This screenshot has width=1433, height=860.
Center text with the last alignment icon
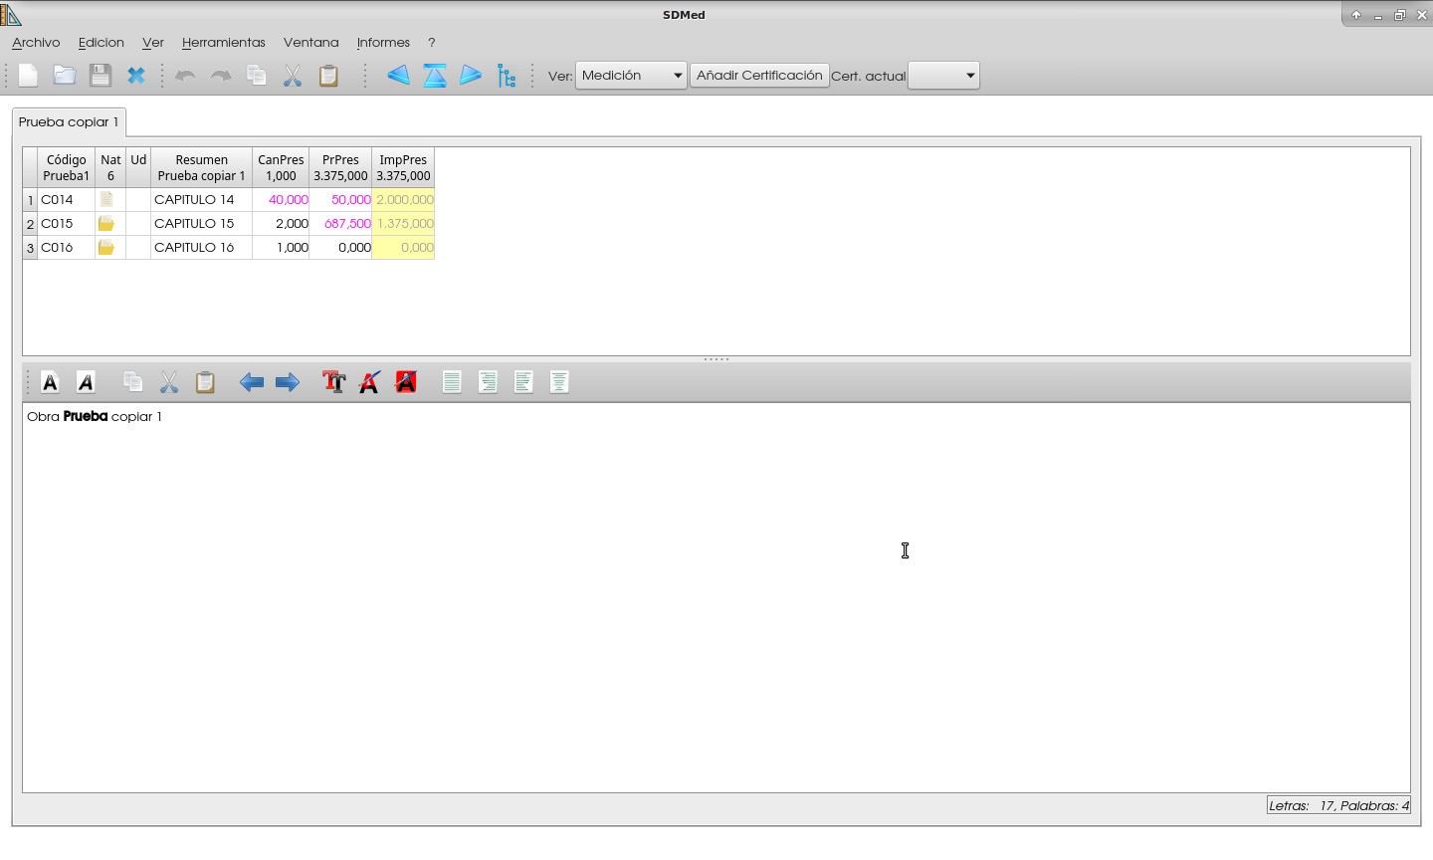point(559,382)
